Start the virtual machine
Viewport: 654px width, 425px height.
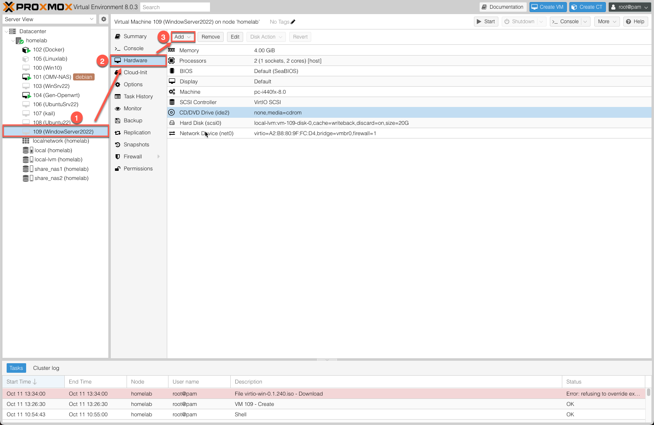click(x=486, y=22)
